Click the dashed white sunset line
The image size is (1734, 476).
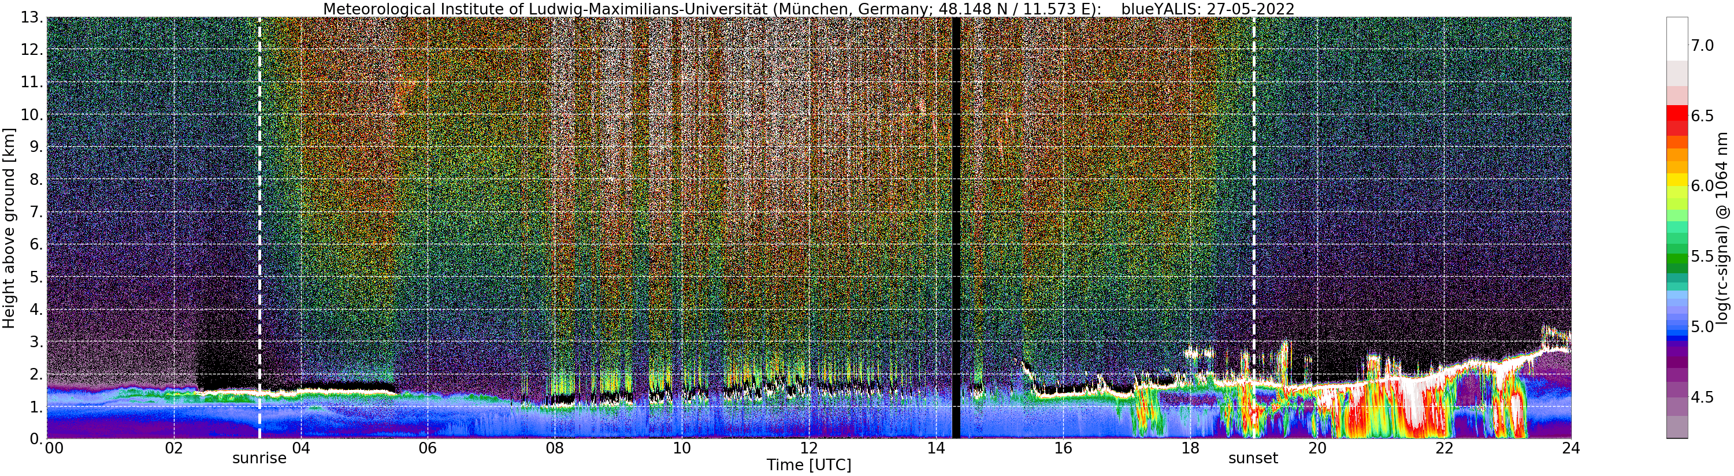point(1253,228)
